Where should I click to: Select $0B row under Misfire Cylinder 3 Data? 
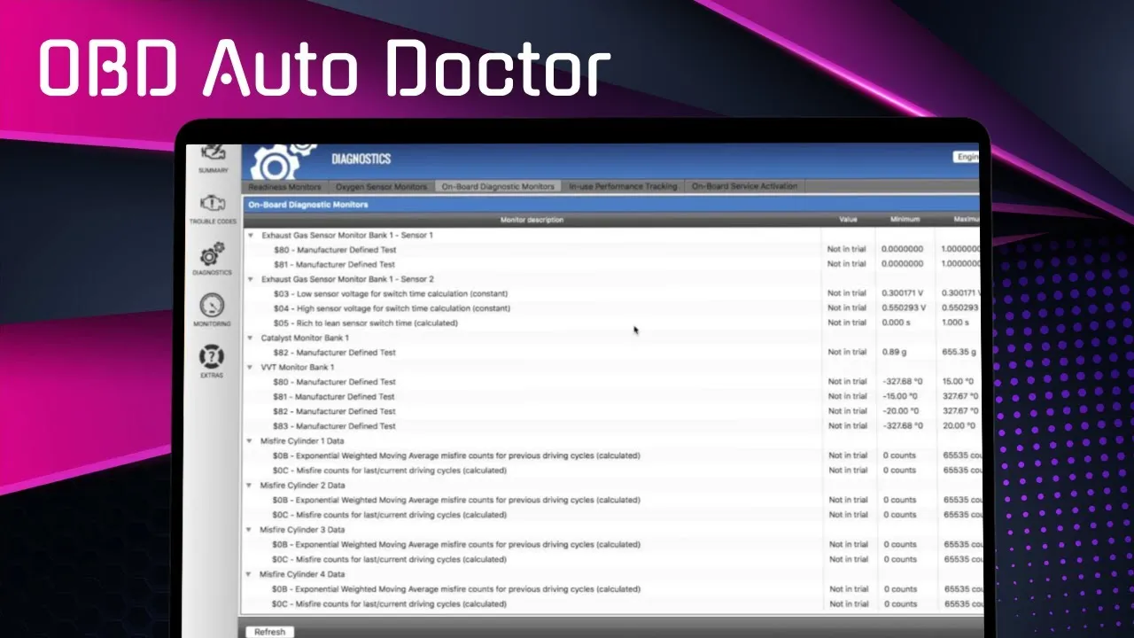[x=611, y=545]
